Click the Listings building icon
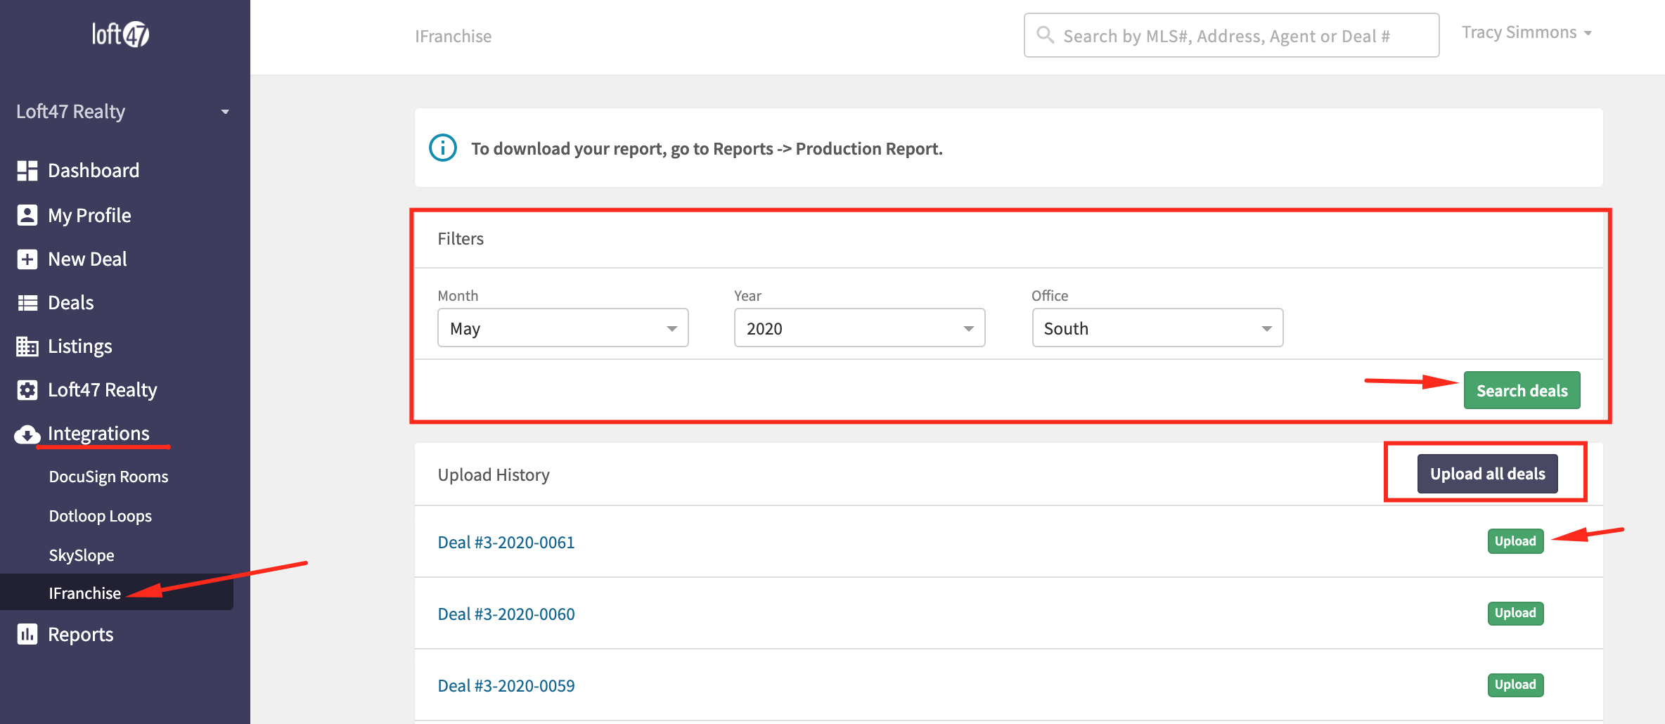The image size is (1665, 724). click(27, 347)
